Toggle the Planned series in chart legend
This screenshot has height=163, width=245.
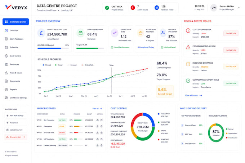click(47, 65)
